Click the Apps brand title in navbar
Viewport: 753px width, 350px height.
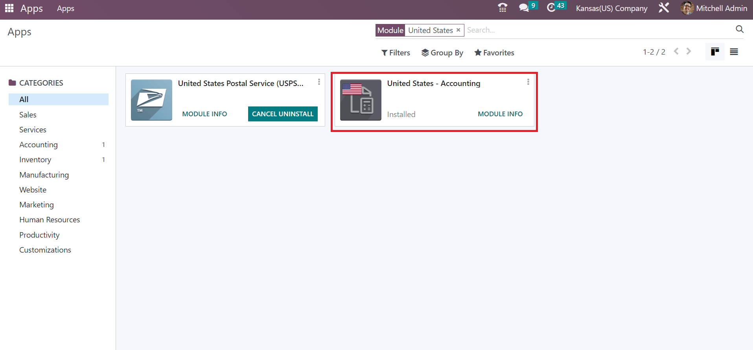click(x=31, y=8)
